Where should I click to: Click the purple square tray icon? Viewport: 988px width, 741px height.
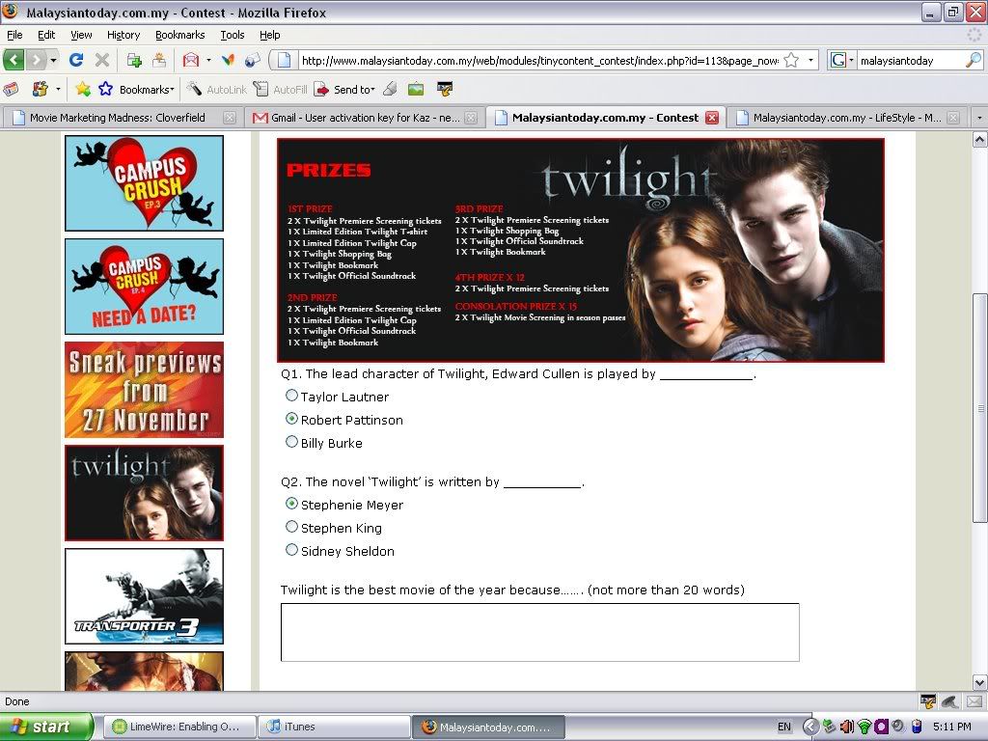[x=882, y=727]
